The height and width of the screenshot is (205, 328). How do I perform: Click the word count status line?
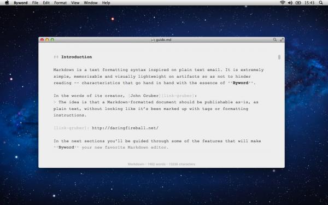[161, 164]
